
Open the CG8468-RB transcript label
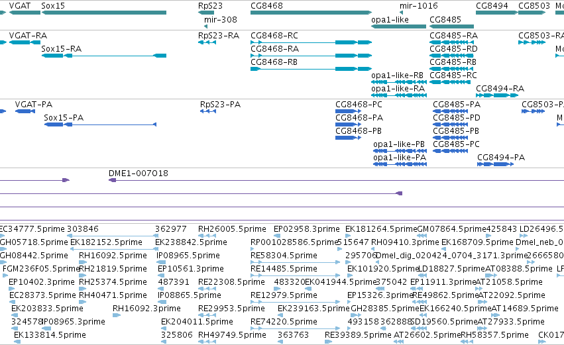pyautogui.click(x=274, y=62)
